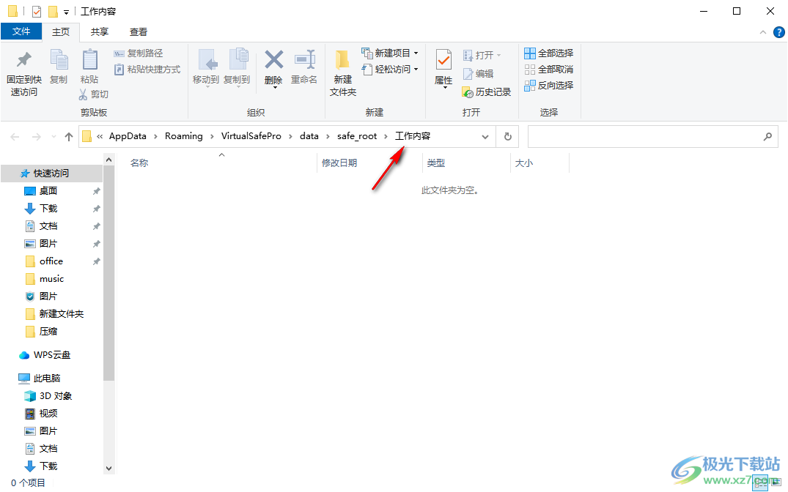Image resolution: width=788 pixels, height=492 pixels.
Task: Select Quick access in navigation pane
Action: coord(51,174)
